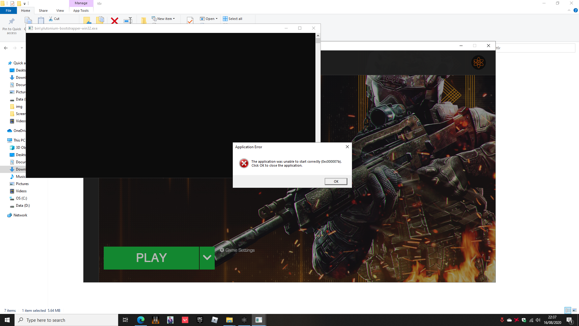The image size is (579, 326).
Task: Click the Copy to folder icon
Action: pyautogui.click(x=100, y=20)
